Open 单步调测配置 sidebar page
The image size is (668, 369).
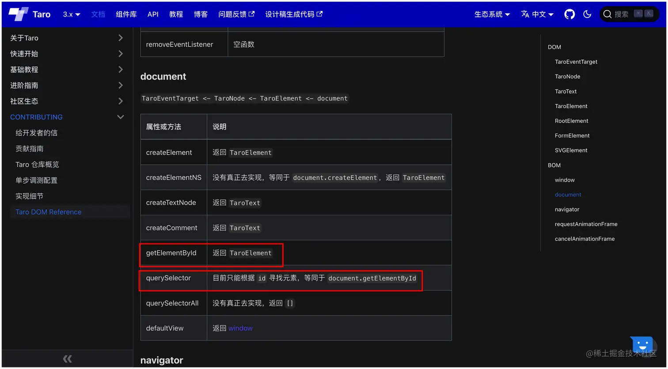[x=36, y=180]
